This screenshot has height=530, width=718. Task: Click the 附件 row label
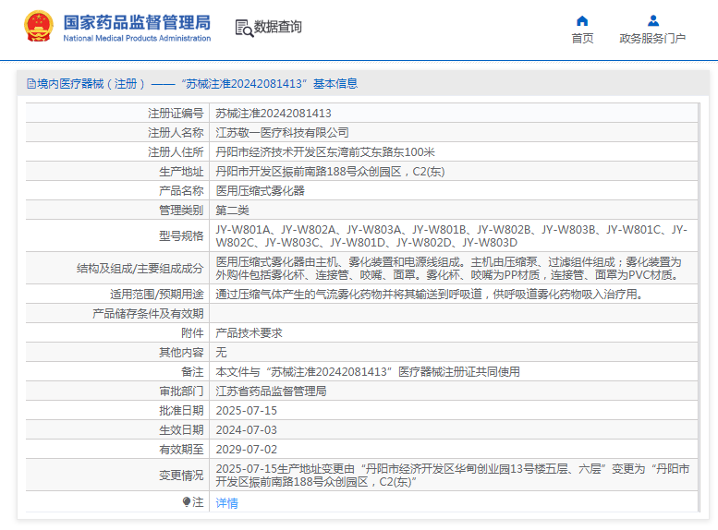[x=192, y=333]
